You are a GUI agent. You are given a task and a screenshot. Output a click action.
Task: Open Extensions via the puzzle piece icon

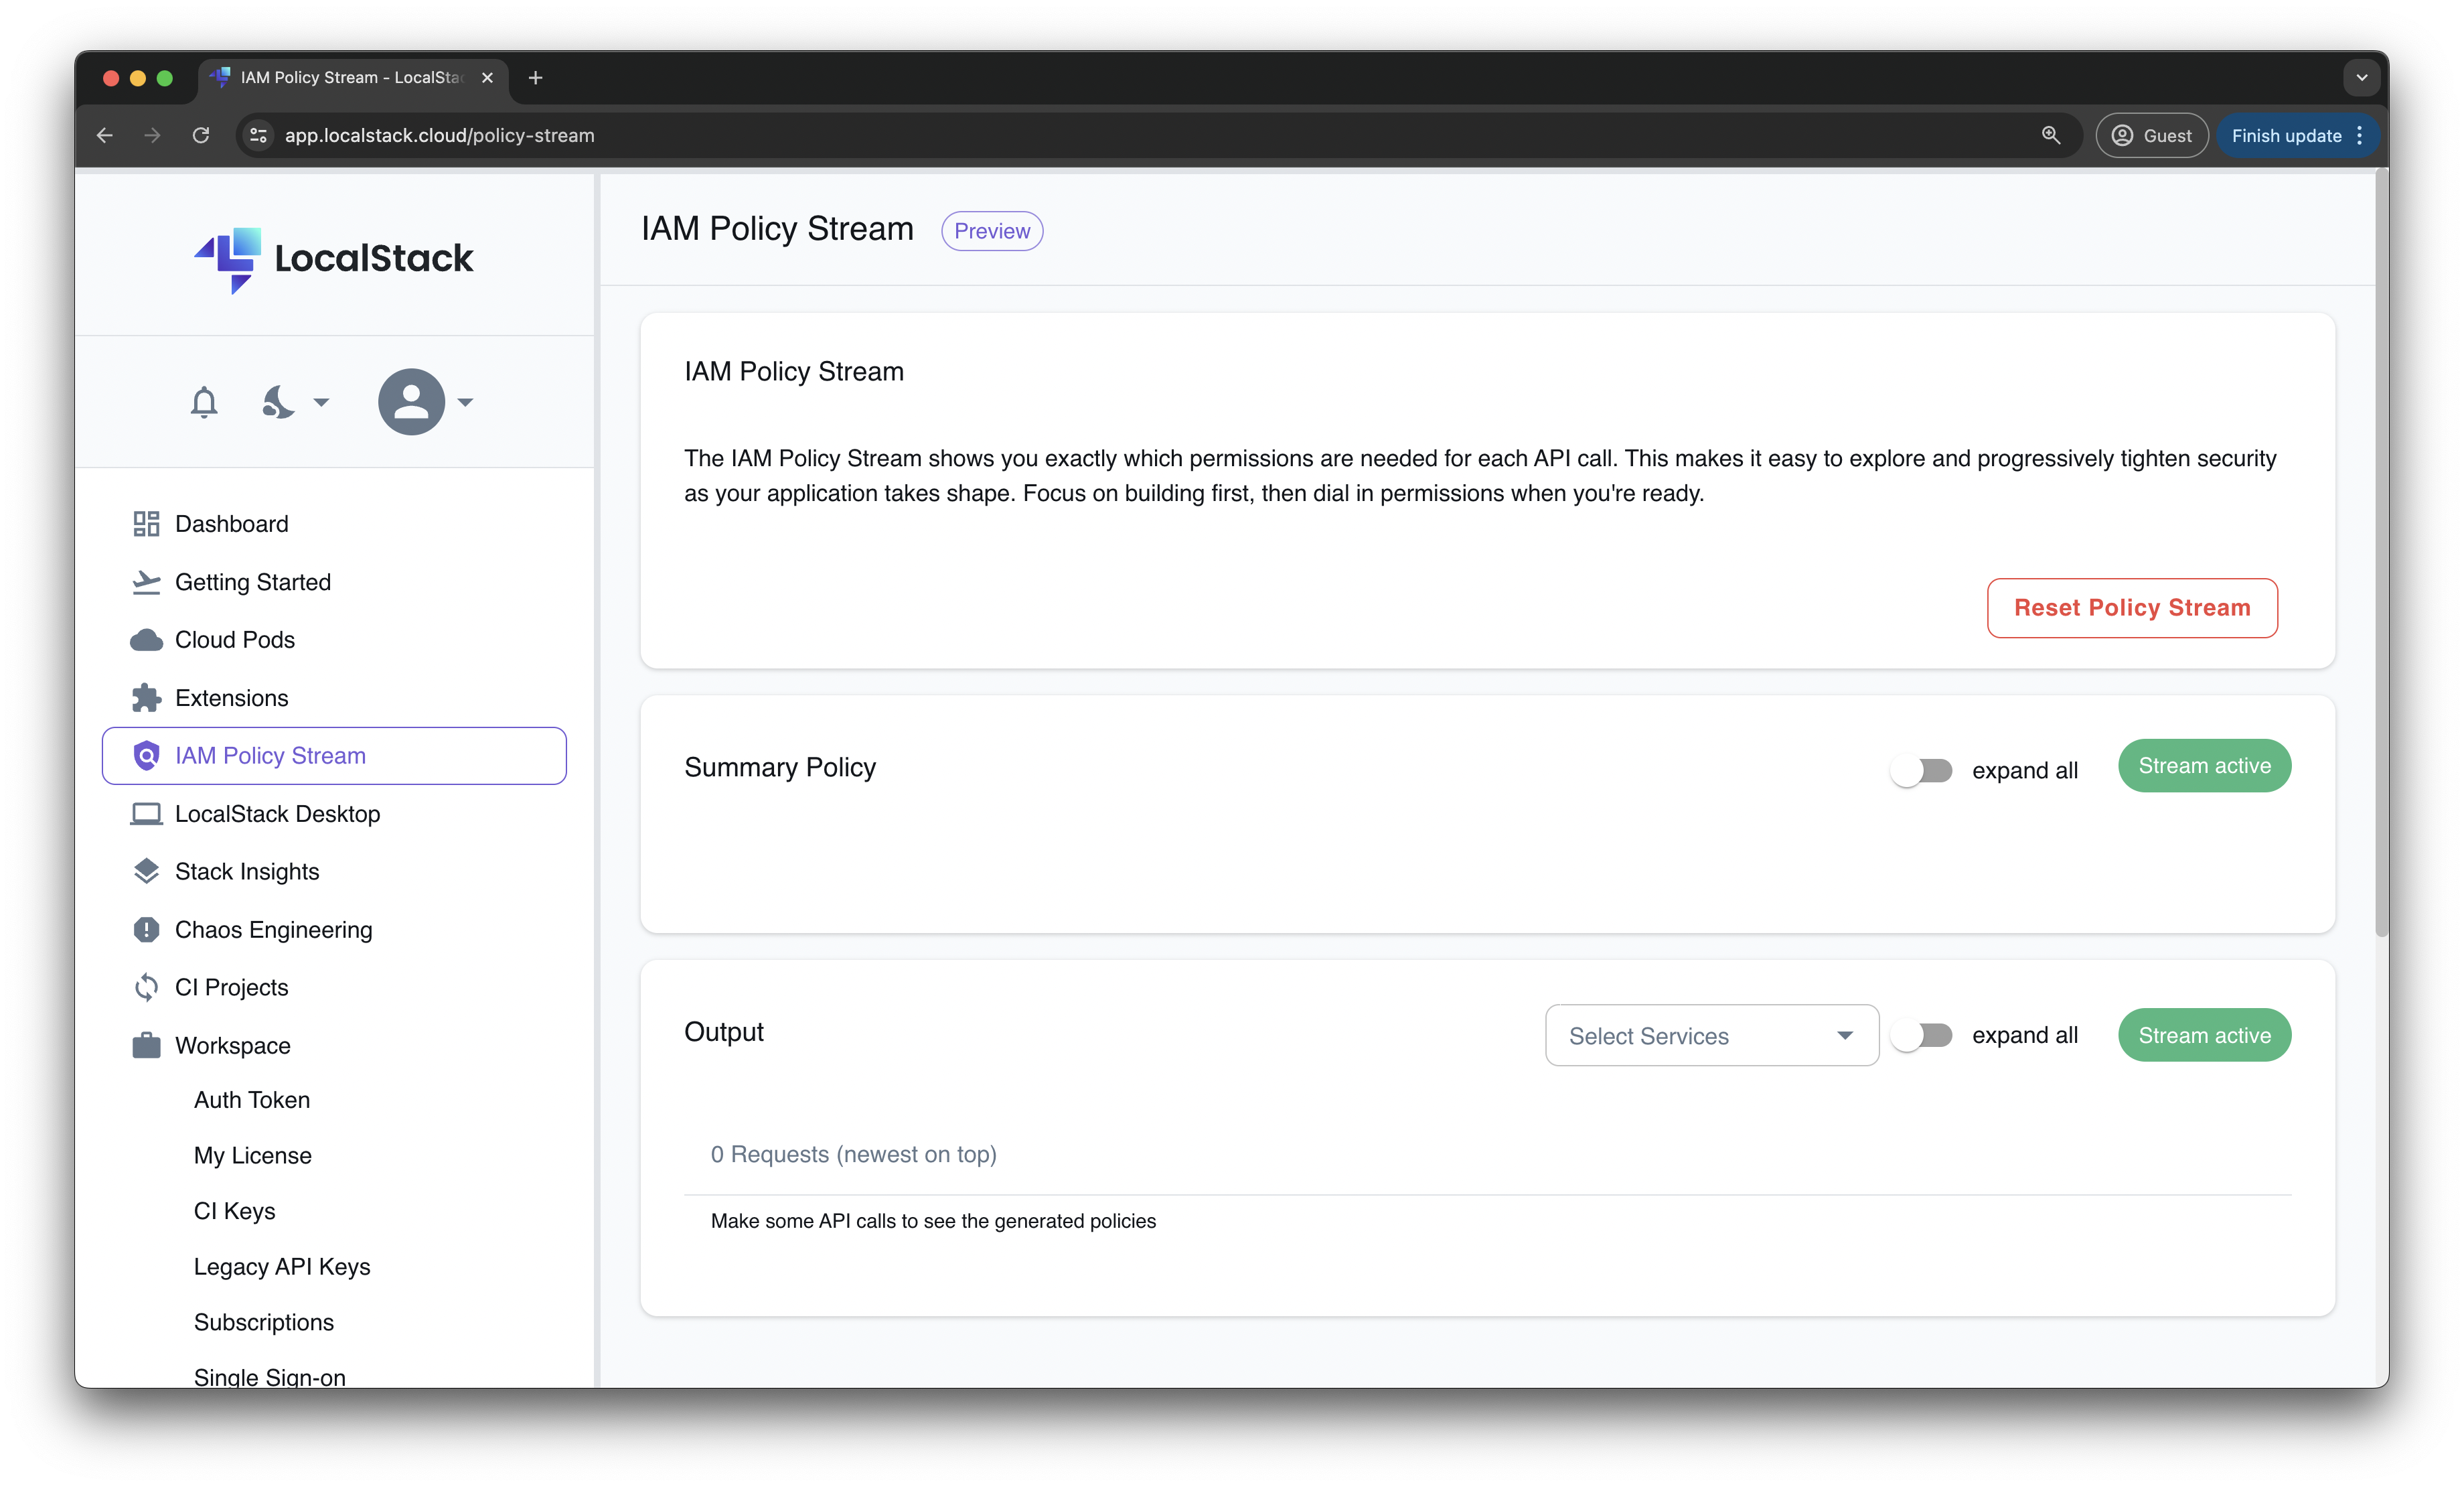tap(146, 697)
